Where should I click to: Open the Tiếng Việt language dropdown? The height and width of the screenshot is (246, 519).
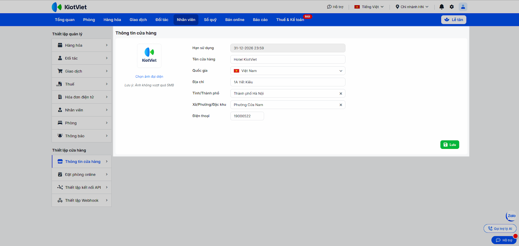[x=369, y=7]
